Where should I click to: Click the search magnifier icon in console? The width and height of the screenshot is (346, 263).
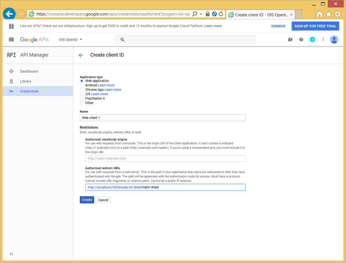[123, 40]
